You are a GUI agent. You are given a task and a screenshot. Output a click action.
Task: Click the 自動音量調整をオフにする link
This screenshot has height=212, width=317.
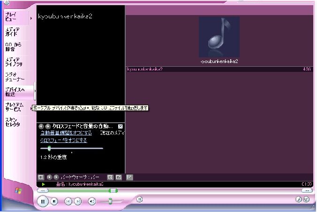click(66, 133)
